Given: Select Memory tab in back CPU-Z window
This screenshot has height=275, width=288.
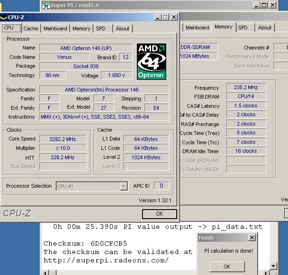Looking at the screenshot, I should (223, 27).
